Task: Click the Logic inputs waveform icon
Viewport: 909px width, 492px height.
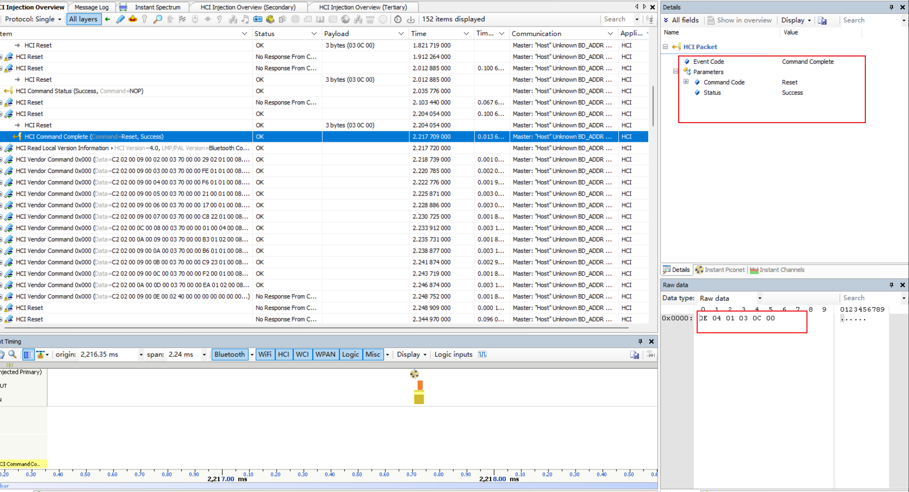Action: point(482,354)
